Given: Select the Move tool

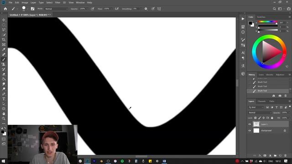Looking at the screenshot, I should pos(4,20).
